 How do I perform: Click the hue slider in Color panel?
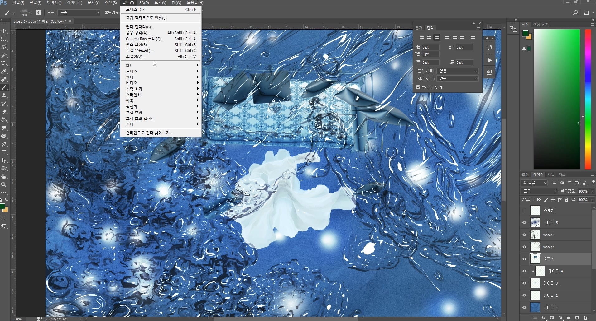point(588,99)
